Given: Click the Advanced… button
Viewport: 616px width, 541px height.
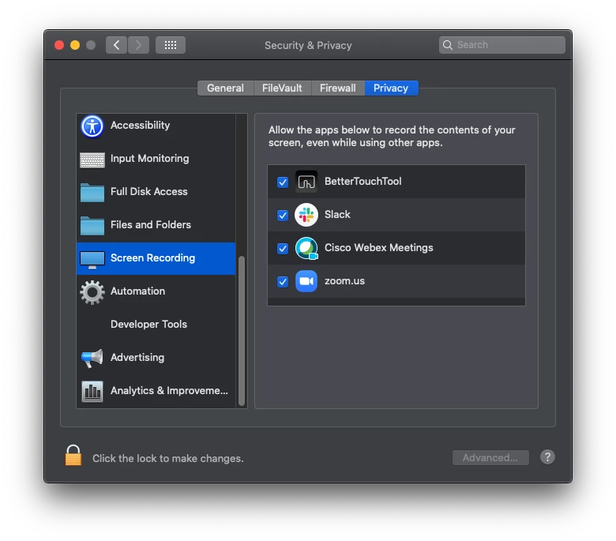Looking at the screenshot, I should tap(490, 458).
